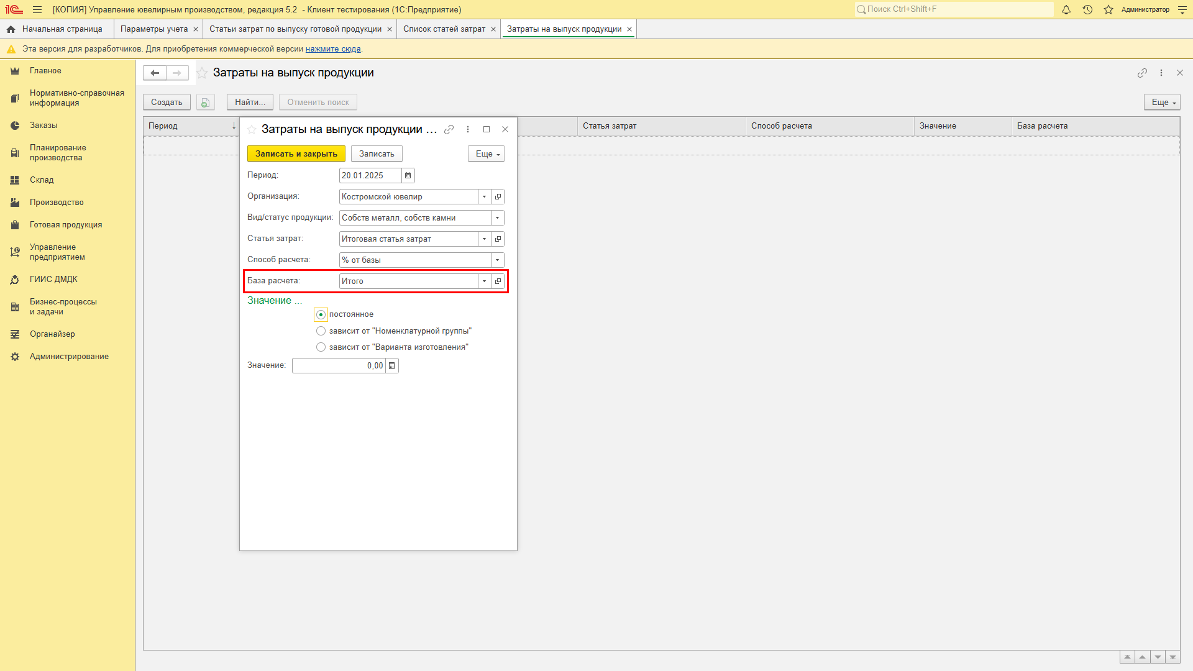Click Записать и закрыть button
1193x671 pixels.
pyautogui.click(x=296, y=154)
